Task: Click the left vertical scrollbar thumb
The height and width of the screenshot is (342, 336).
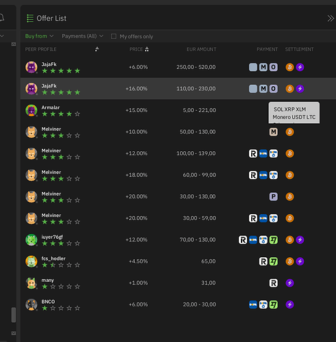Action: pos(14,315)
